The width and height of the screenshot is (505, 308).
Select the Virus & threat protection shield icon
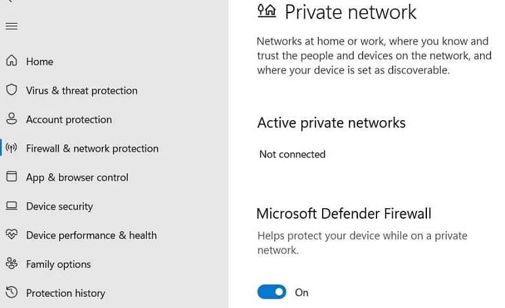tap(12, 90)
